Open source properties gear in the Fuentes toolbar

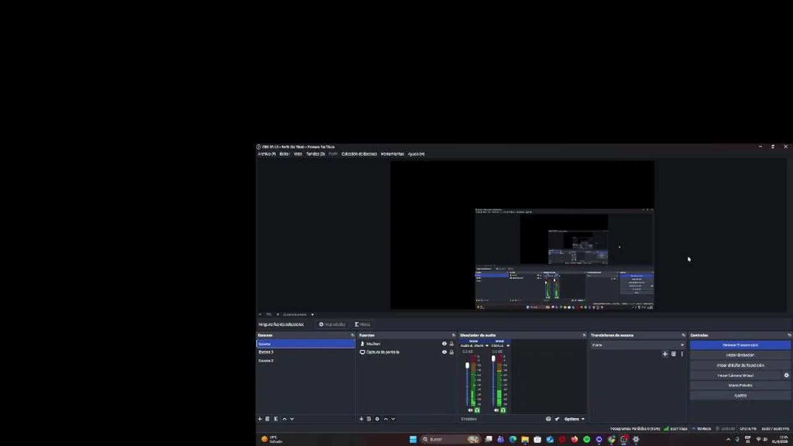[377, 419]
